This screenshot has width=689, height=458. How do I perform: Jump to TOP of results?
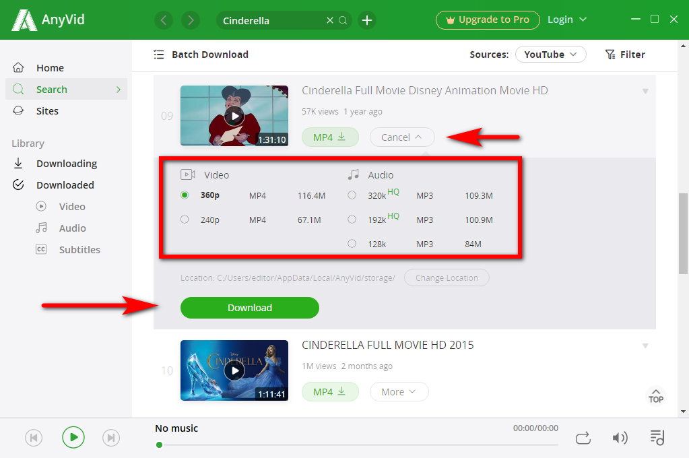[x=655, y=395]
